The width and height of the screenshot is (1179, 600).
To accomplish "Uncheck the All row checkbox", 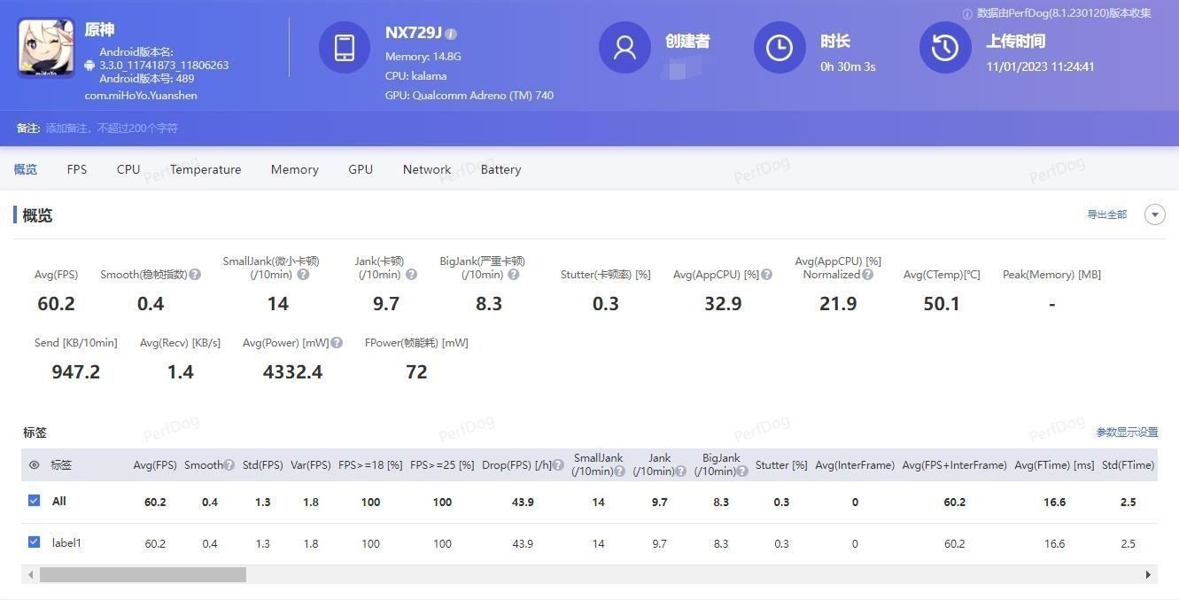I will tap(35, 501).
